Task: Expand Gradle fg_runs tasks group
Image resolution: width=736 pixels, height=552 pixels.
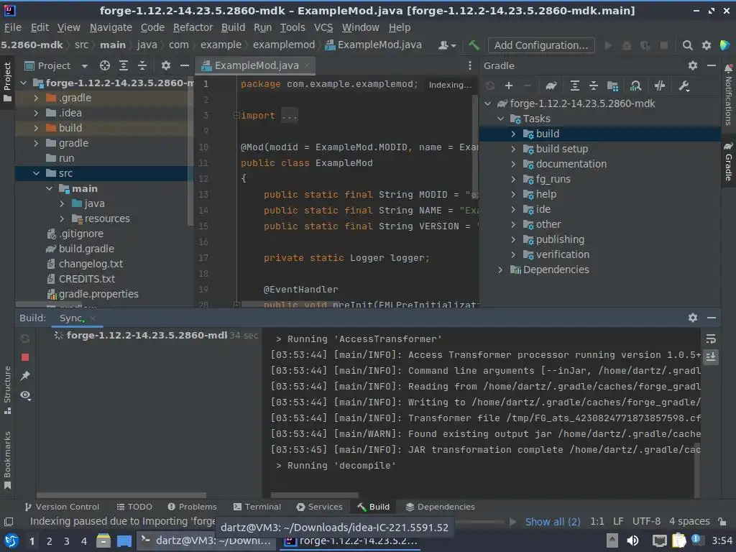Action: (513, 179)
